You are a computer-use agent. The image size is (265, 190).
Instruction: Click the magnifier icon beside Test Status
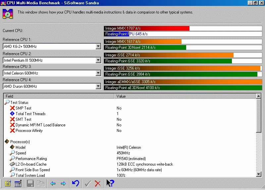point(7,102)
